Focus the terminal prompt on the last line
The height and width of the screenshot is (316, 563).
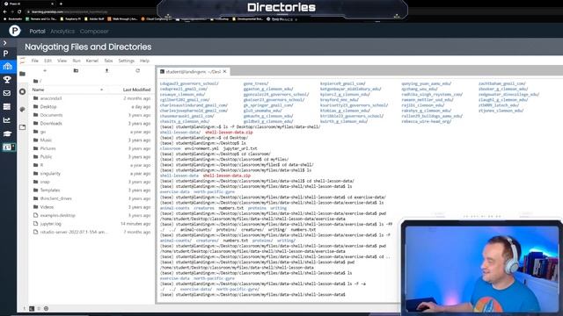pos(252,295)
